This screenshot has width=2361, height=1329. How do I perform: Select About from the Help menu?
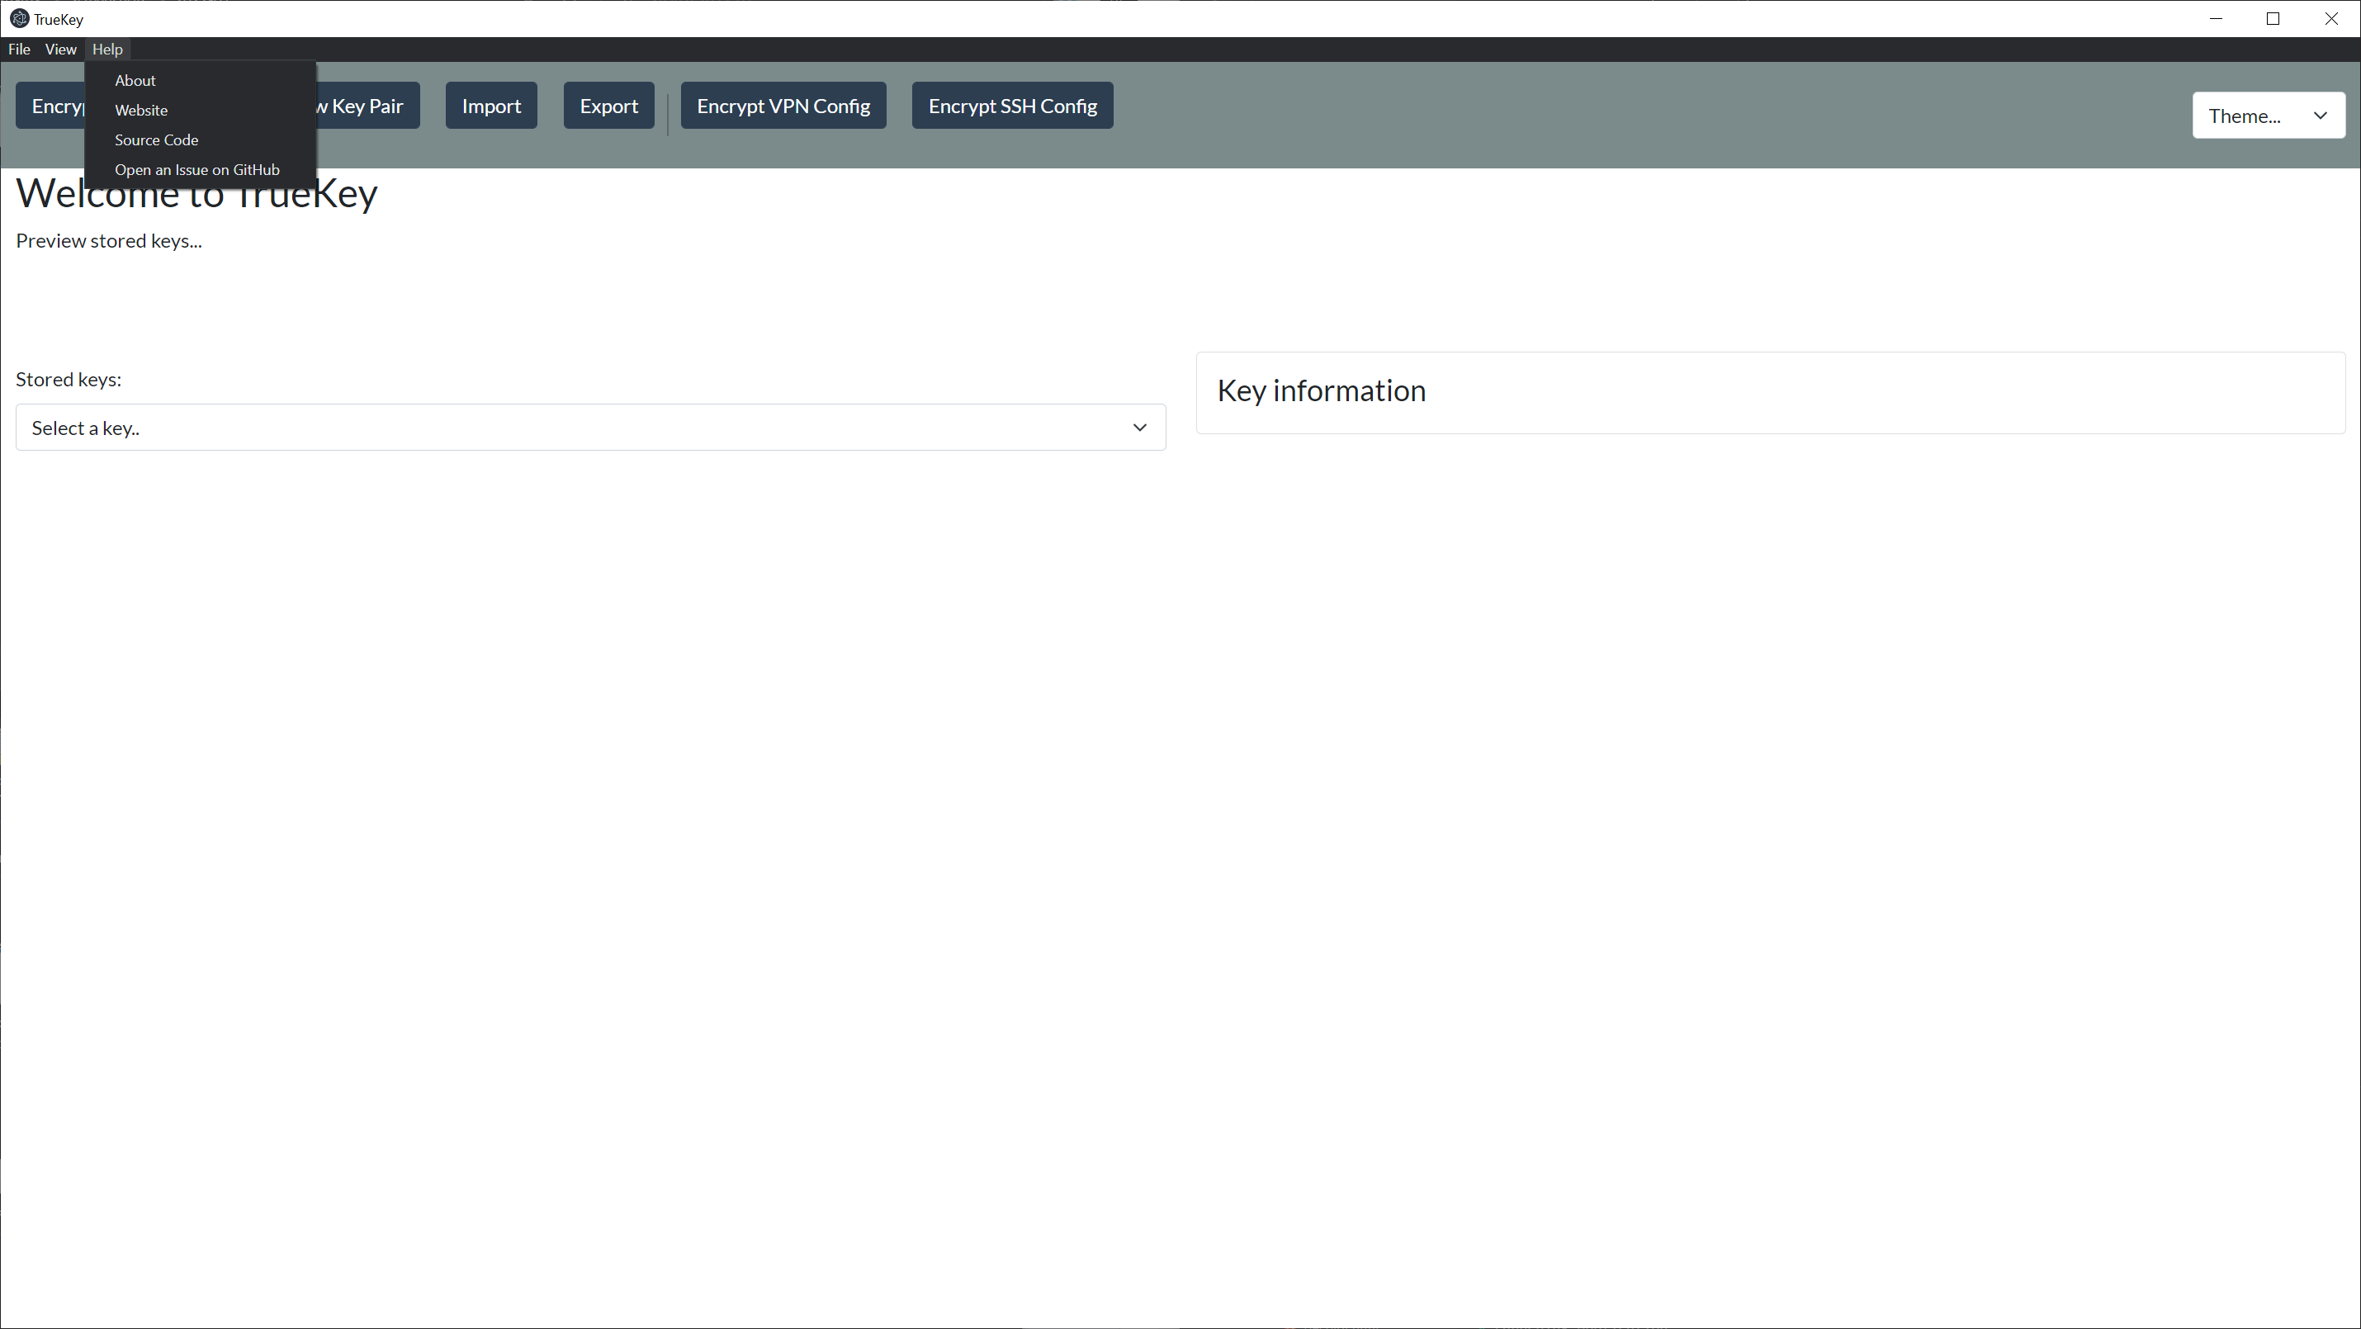[x=135, y=80]
